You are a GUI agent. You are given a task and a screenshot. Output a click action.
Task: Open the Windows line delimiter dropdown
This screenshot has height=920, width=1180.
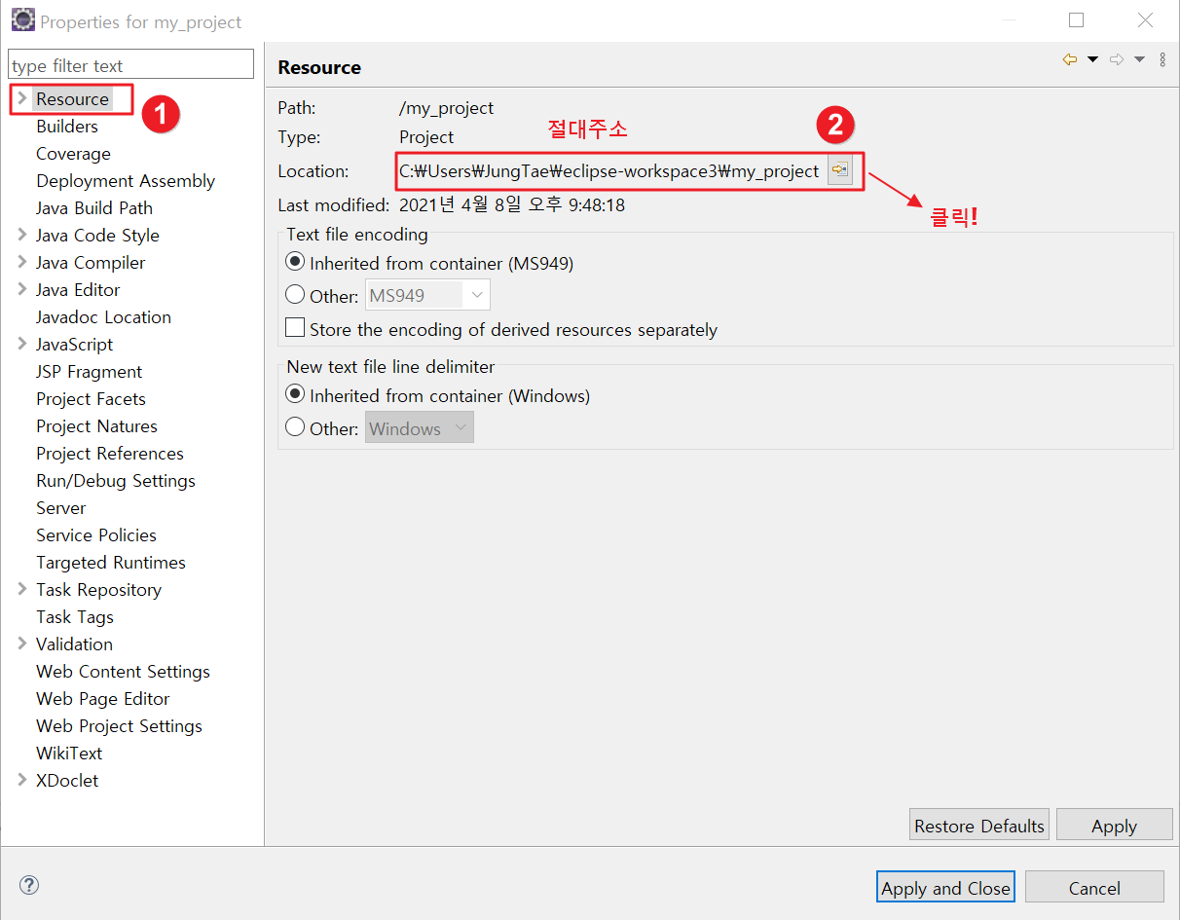point(460,426)
